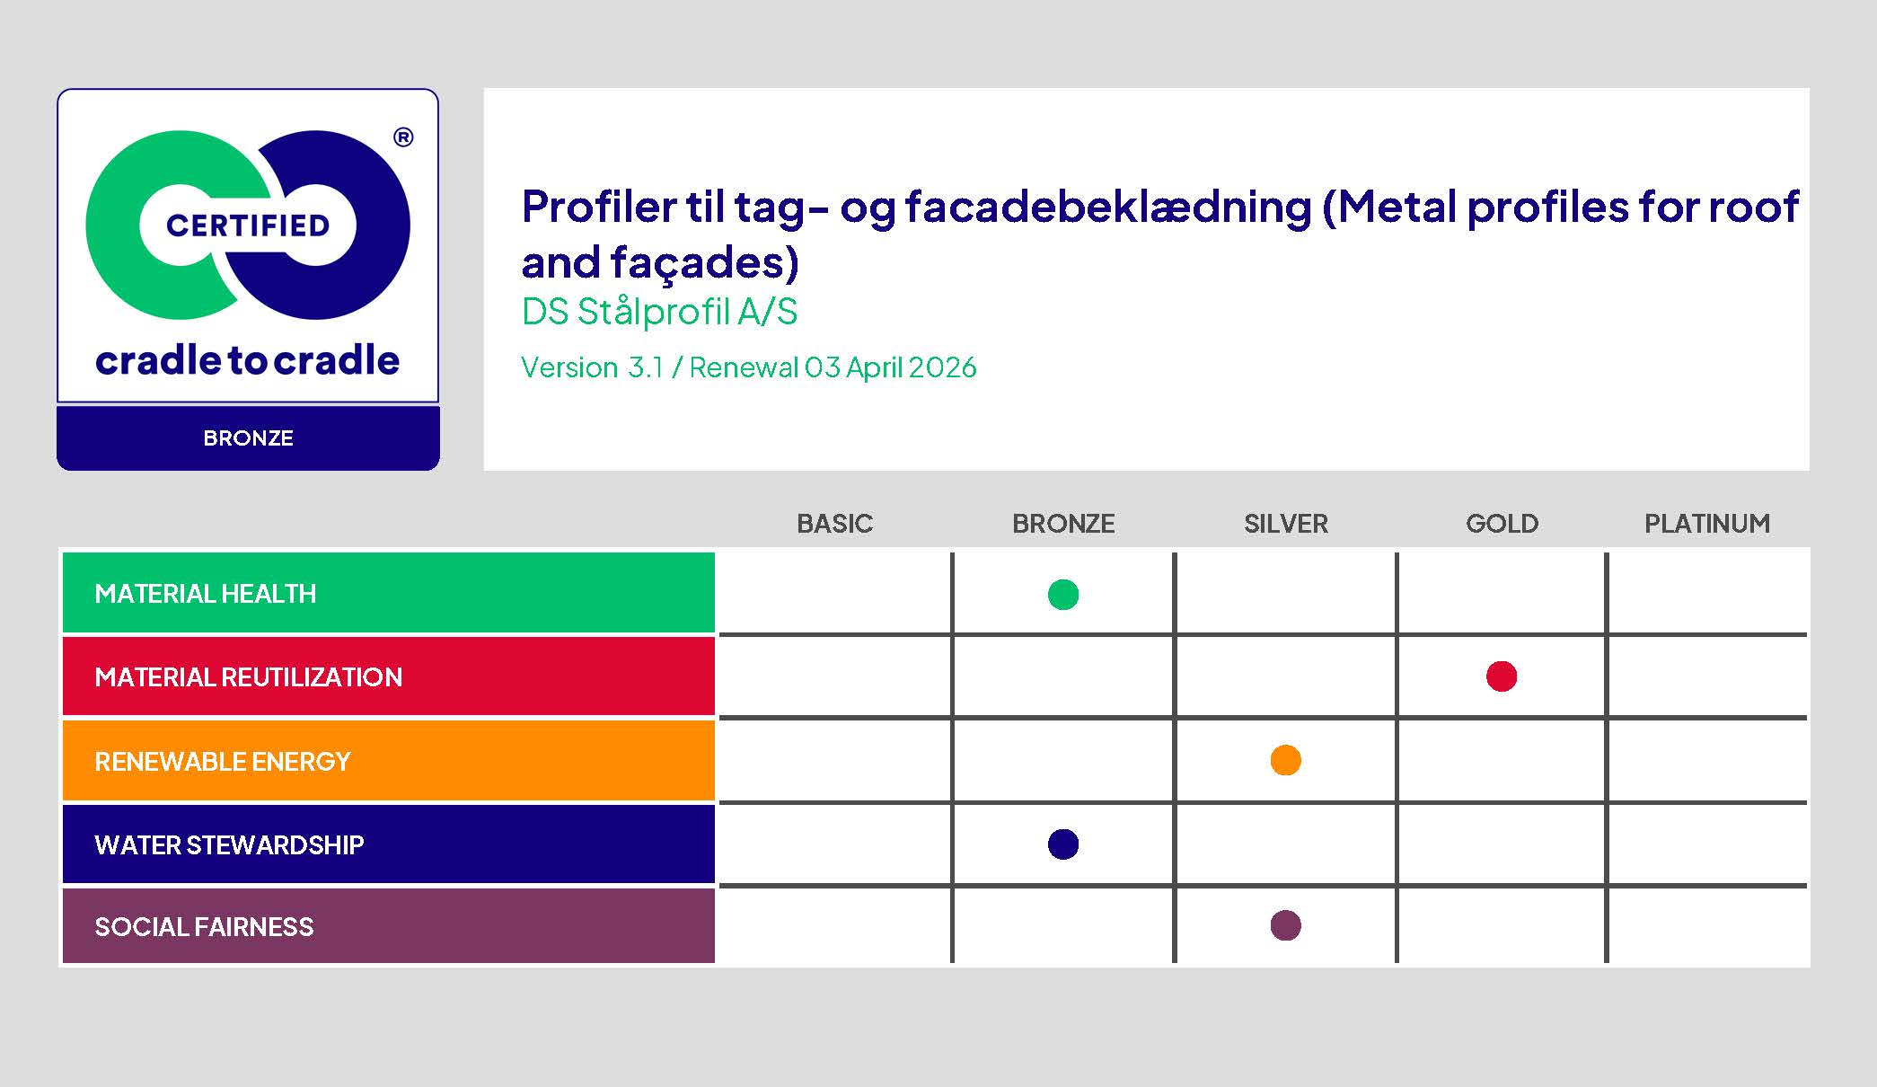Click the orange Renewable Energy category bar

(x=388, y=762)
